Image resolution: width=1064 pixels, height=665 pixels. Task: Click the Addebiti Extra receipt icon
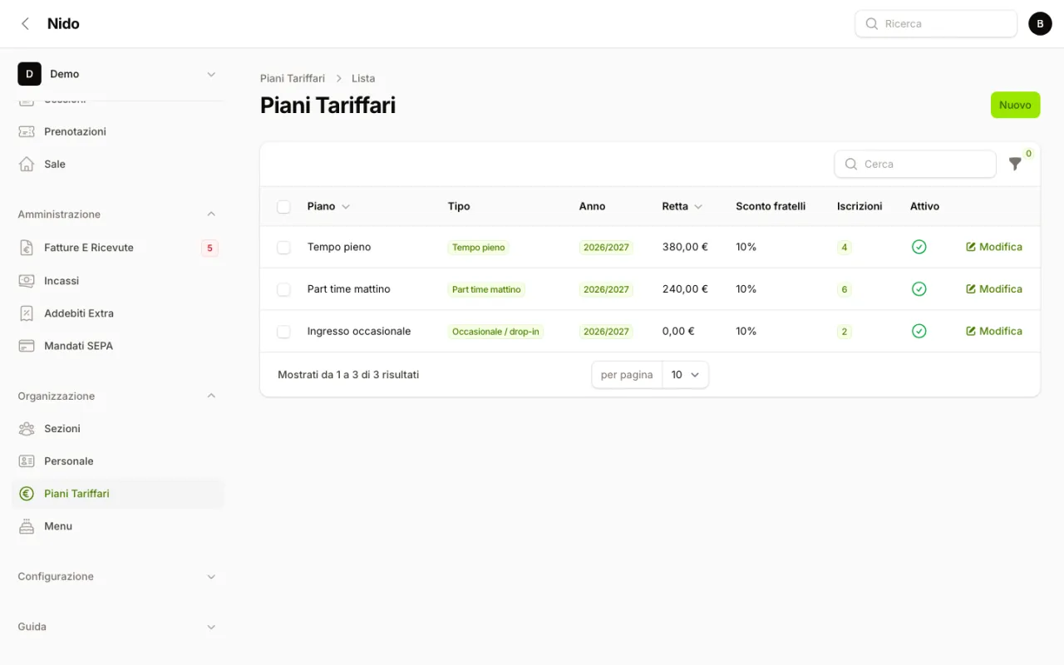coord(27,313)
